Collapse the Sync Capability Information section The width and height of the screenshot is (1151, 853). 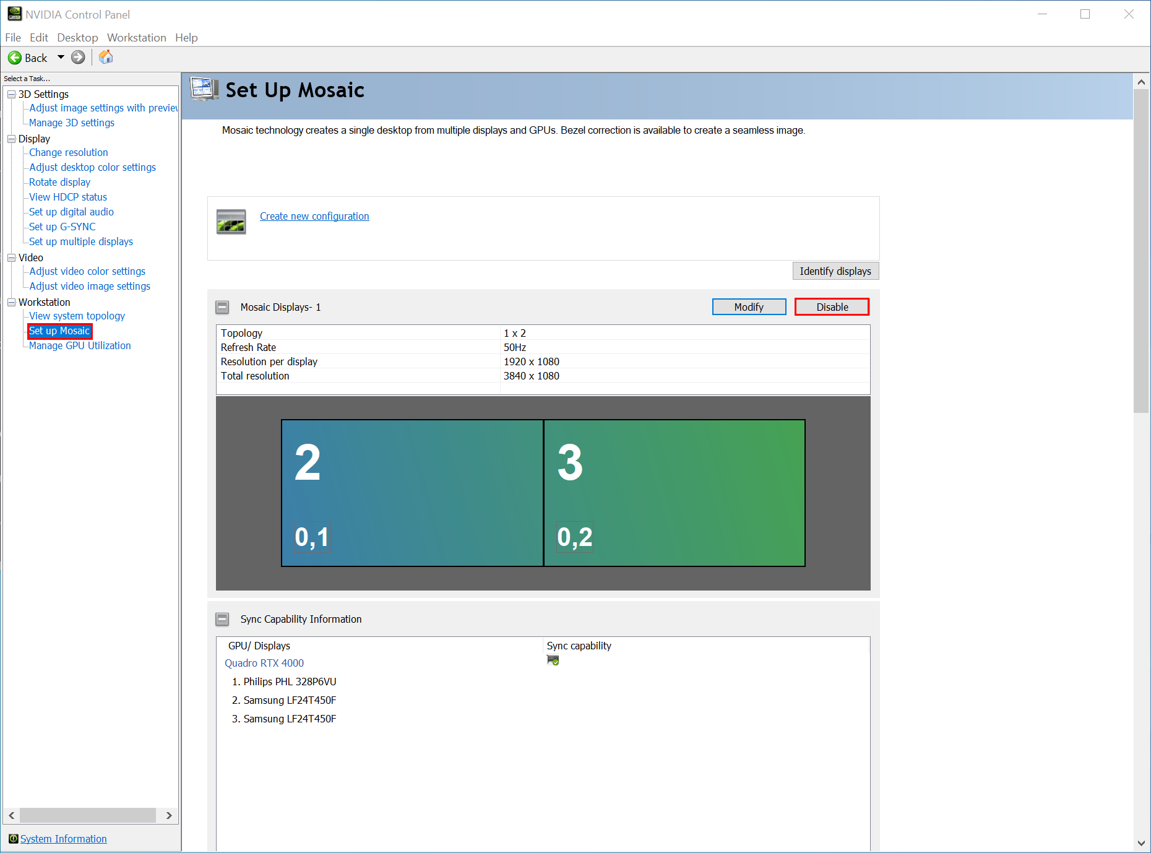tap(222, 619)
